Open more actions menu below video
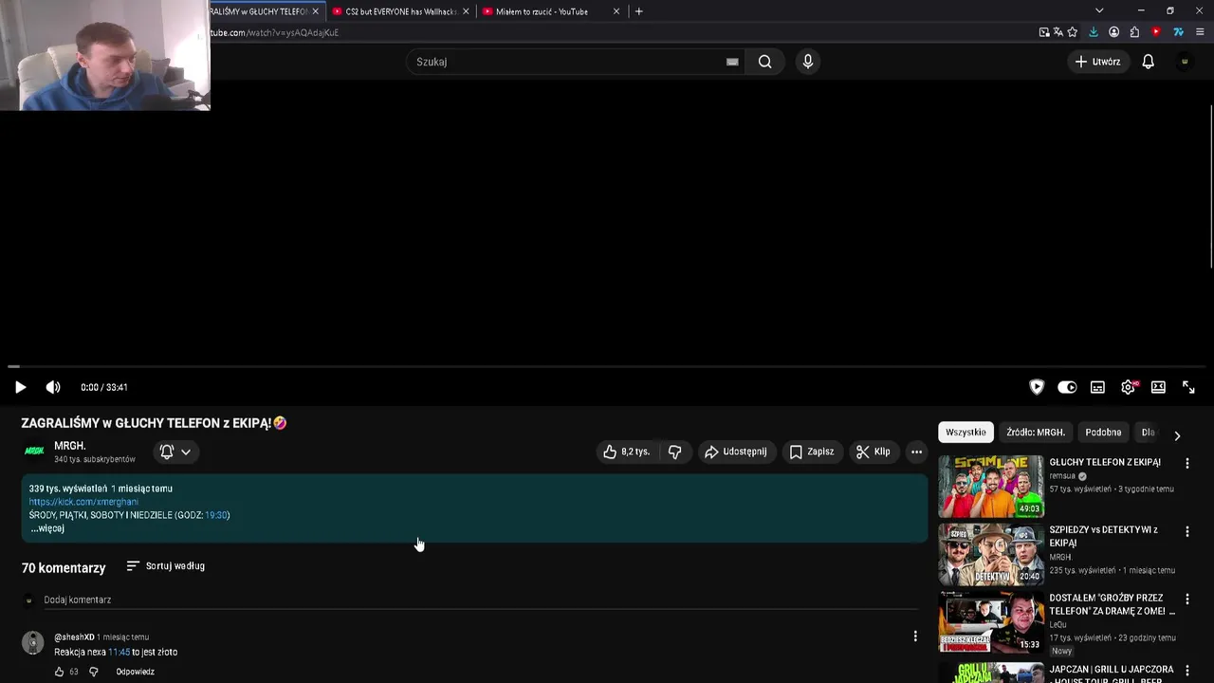This screenshot has height=683, width=1214. [x=916, y=452]
